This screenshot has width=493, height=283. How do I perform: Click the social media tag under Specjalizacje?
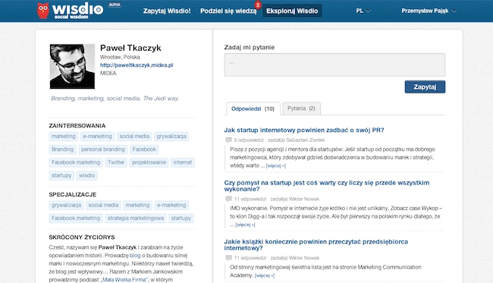[103, 206]
